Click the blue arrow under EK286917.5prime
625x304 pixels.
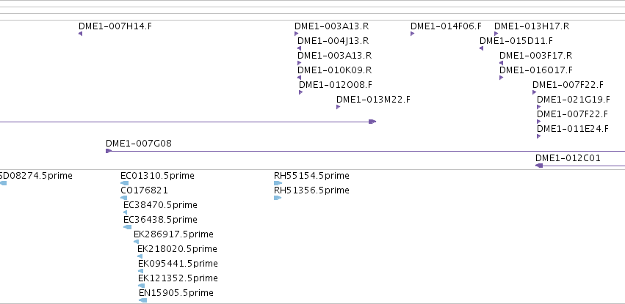point(137,242)
